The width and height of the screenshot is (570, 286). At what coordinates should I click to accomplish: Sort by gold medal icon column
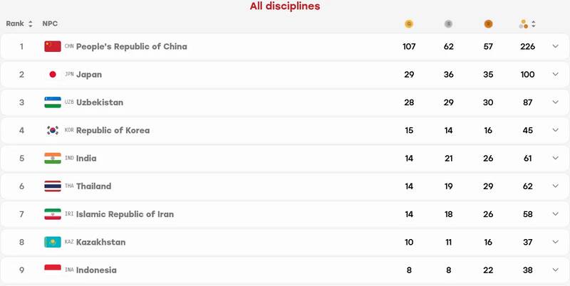click(409, 24)
